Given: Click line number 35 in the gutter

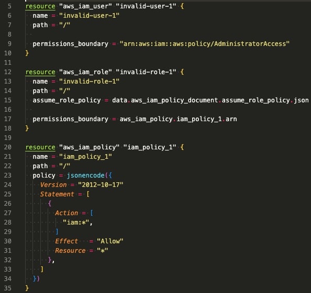Looking at the screenshot, I should (x=8, y=288).
